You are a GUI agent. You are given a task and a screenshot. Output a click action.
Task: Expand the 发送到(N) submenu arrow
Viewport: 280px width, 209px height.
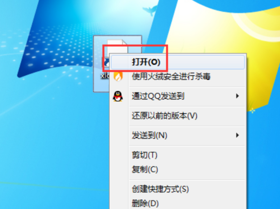(x=237, y=135)
